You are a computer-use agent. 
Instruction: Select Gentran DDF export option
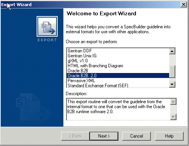pyautogui.click(x=118, y=51)
